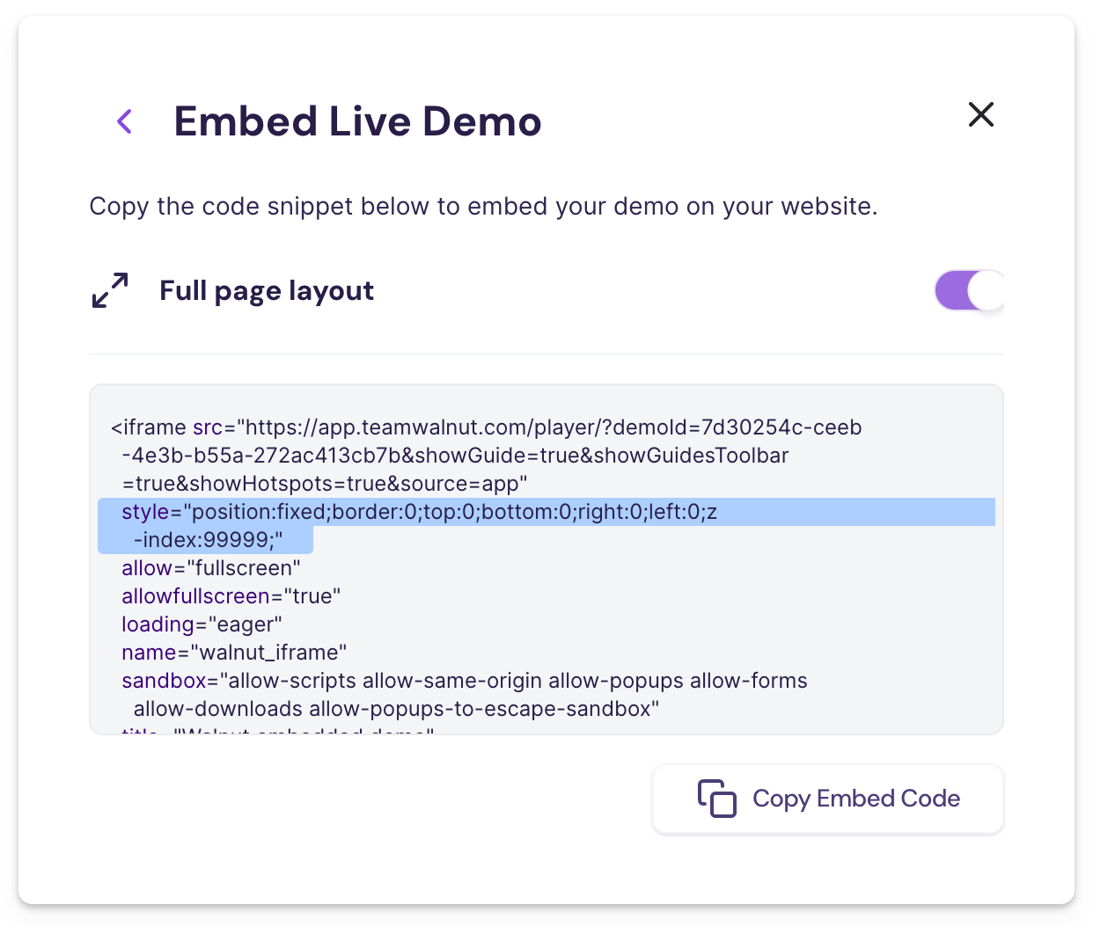Image resolution: width=1093 pixels, height=927 pixels.
Task: Go back using the purple chevron arrow
Action: click(x=125, y=121)
